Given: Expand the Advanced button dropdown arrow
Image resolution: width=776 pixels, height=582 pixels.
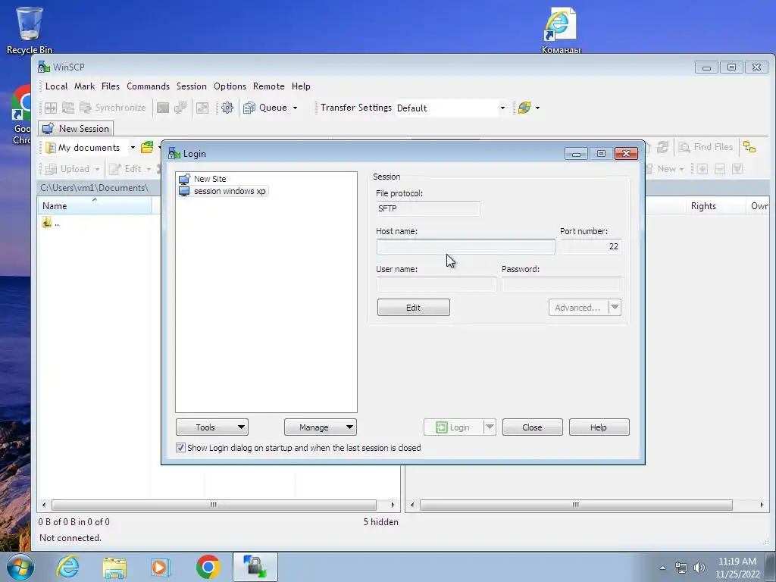Looking at the screenshot, I should pyautogui.click(x=615, y=307).
